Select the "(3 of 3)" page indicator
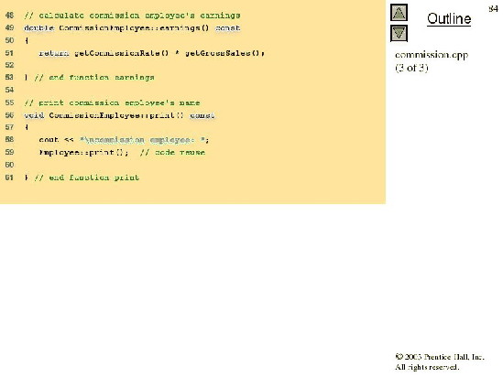 coord(411,68)
